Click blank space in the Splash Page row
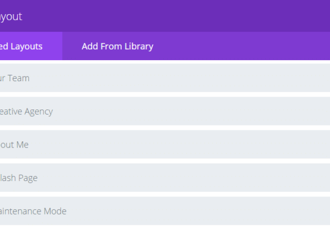This screenshot has width=330, height=227. [x=183, y=178]
